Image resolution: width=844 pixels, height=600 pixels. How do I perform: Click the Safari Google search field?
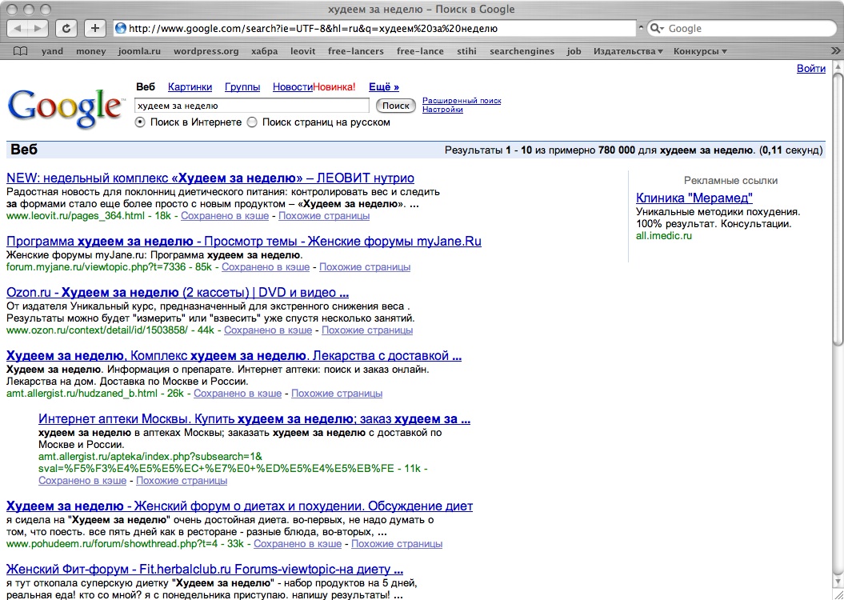[x=742, y=29]
